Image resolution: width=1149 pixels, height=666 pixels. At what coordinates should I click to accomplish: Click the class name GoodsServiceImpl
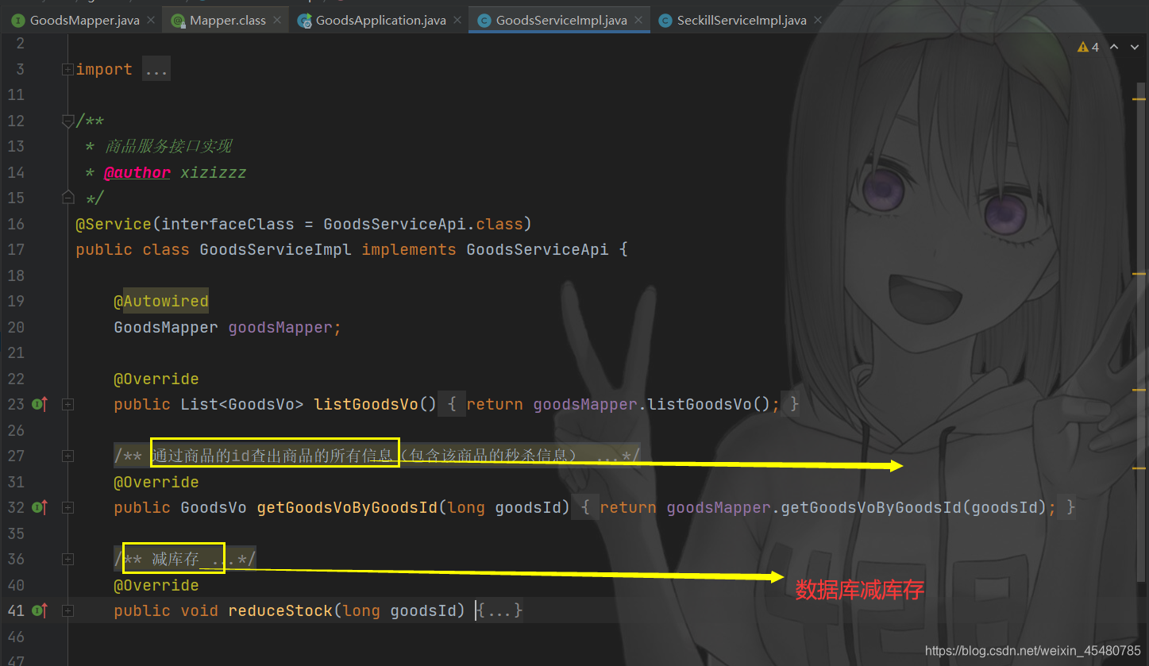(276, 250)
